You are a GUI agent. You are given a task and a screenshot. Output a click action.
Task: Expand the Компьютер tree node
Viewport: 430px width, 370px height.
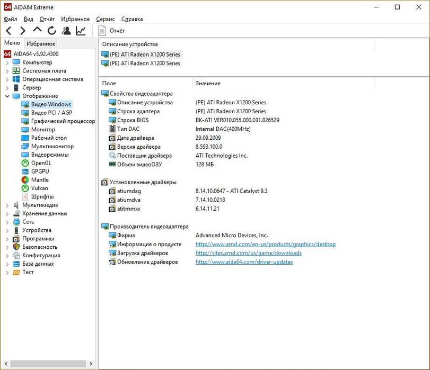(x=7, y=62)
